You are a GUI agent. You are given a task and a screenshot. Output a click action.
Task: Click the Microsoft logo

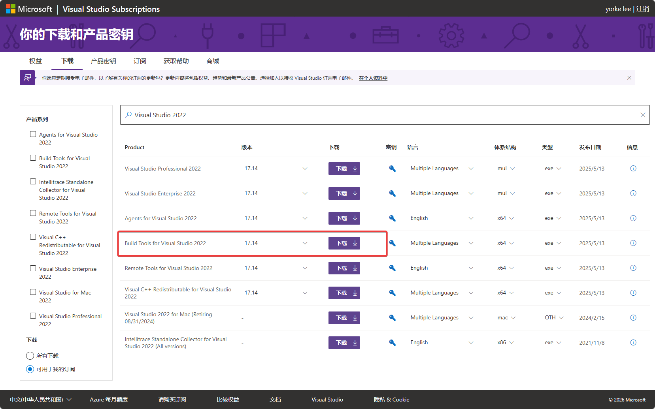click(11, 9)
